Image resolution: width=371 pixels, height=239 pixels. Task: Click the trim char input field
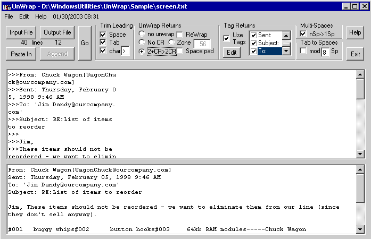126,51
